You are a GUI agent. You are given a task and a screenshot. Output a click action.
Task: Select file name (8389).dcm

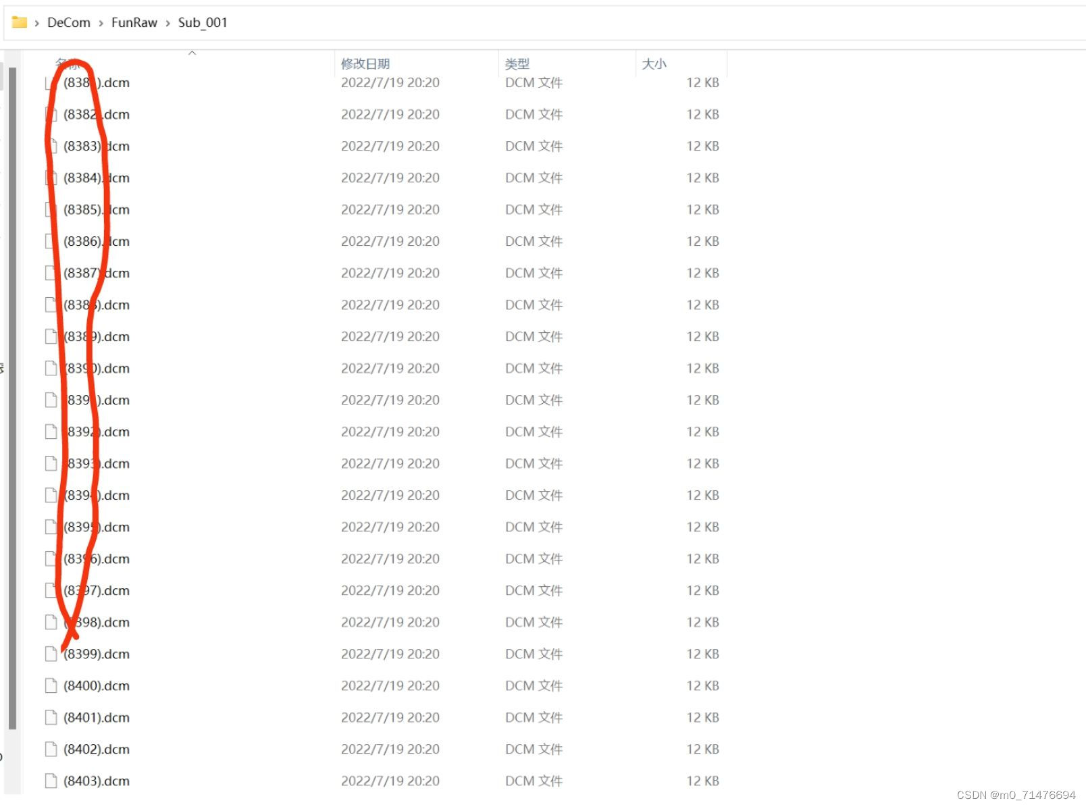click(97, 336)
